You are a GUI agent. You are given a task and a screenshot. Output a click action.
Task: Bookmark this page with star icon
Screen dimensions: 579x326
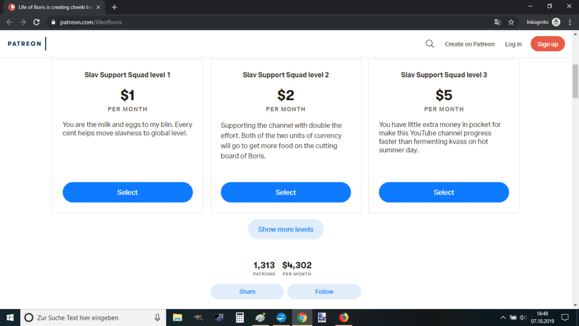coord(511,22)
